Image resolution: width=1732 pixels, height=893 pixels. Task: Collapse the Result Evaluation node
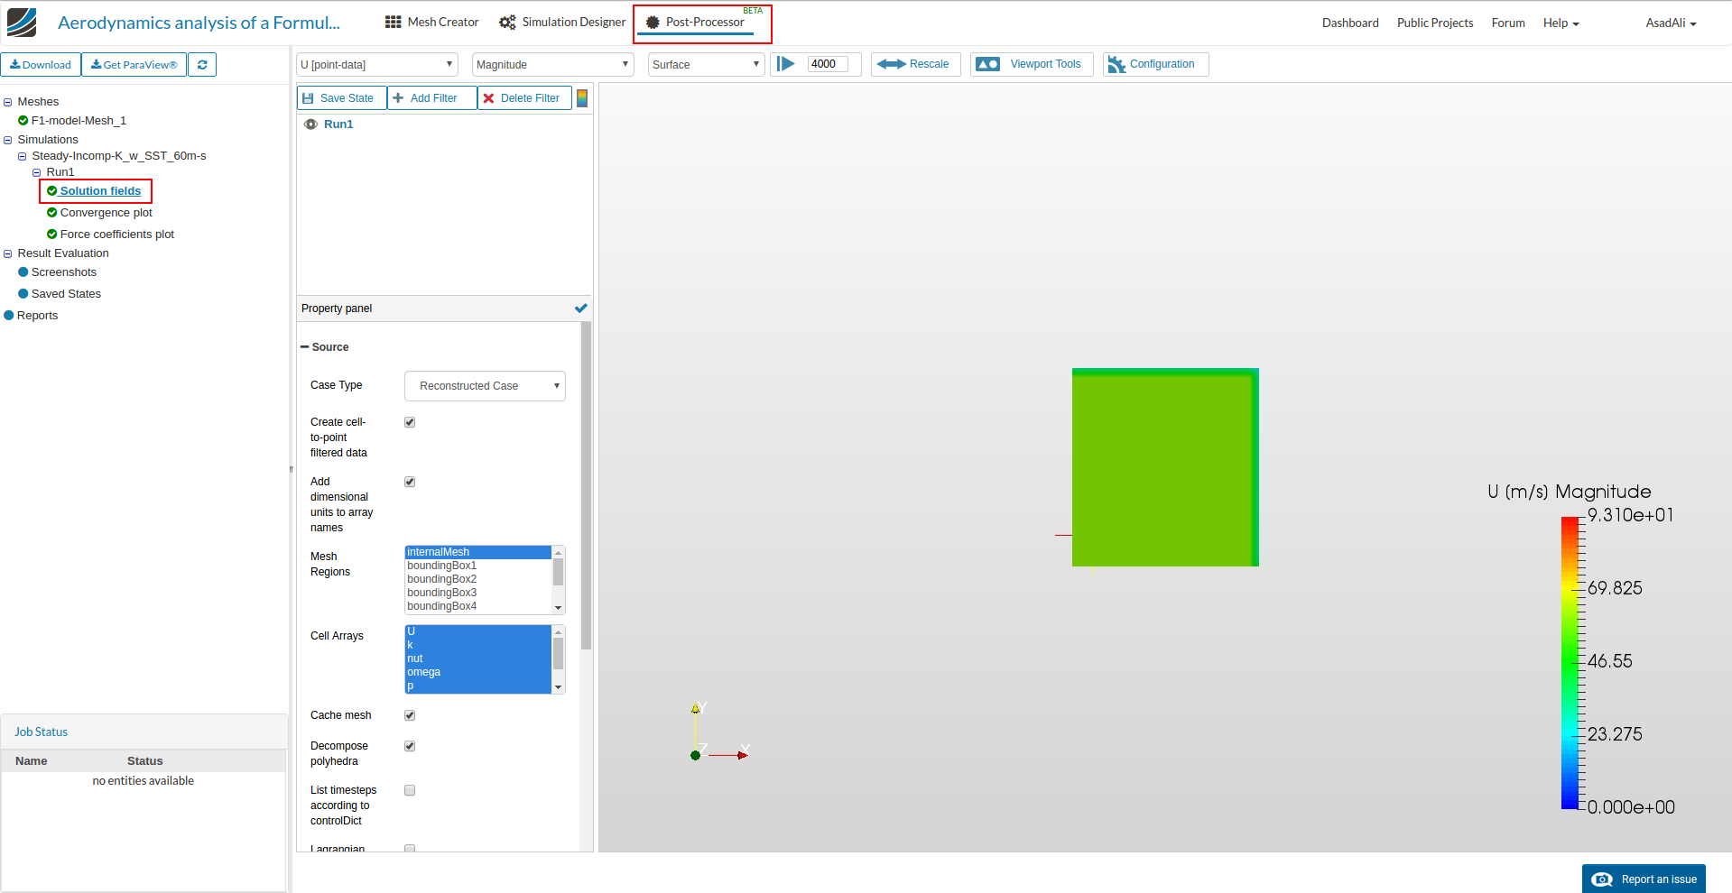pyautogui.click(x=8, y=254)
